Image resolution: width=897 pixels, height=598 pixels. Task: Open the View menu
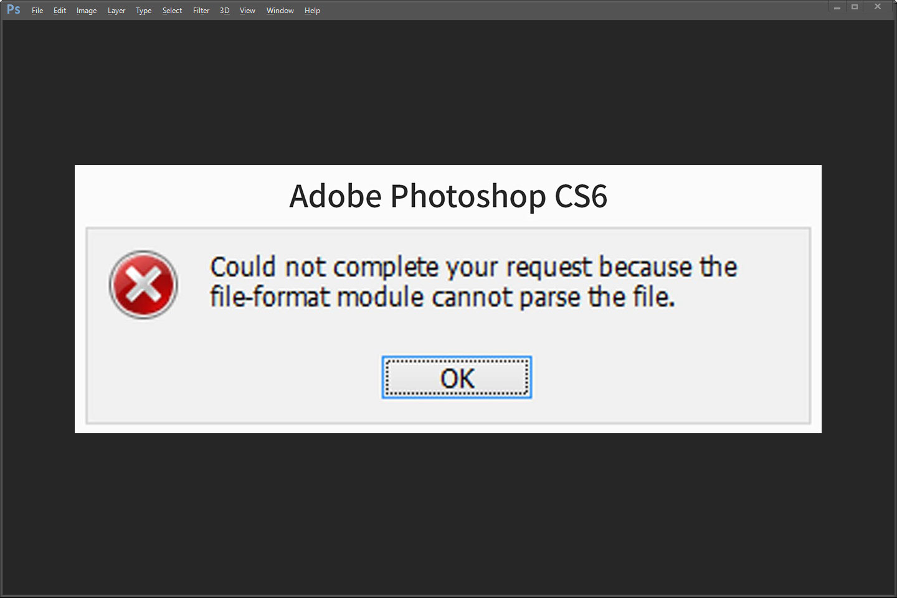click(x=247, y=11)
